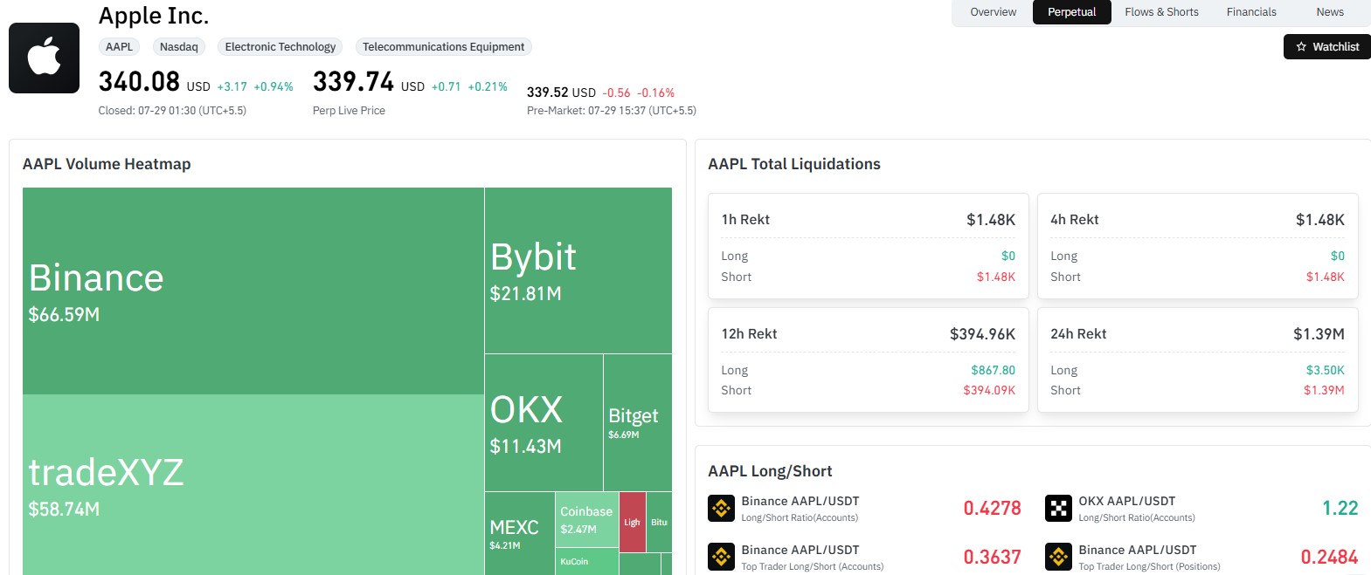Select the OKX $11.43M heatmap tile
Image resolution: width=1371 pixels, height=575 pixels.
[544, 422]
